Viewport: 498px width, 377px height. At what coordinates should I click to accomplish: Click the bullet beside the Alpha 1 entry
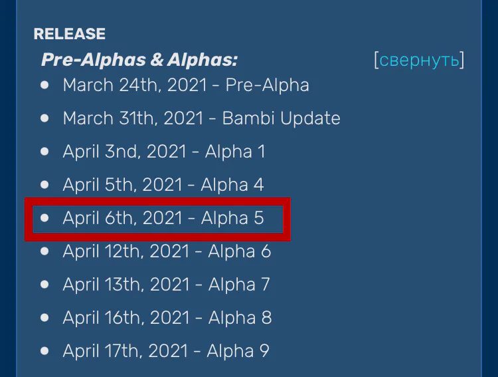click(44, 151)
